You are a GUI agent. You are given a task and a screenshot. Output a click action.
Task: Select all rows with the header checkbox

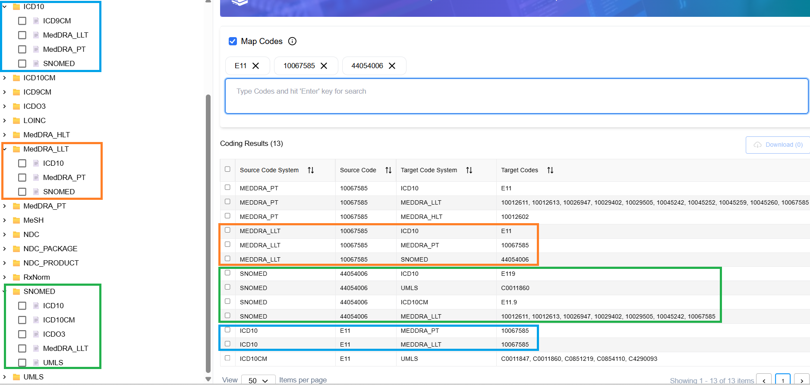[227, 169]
